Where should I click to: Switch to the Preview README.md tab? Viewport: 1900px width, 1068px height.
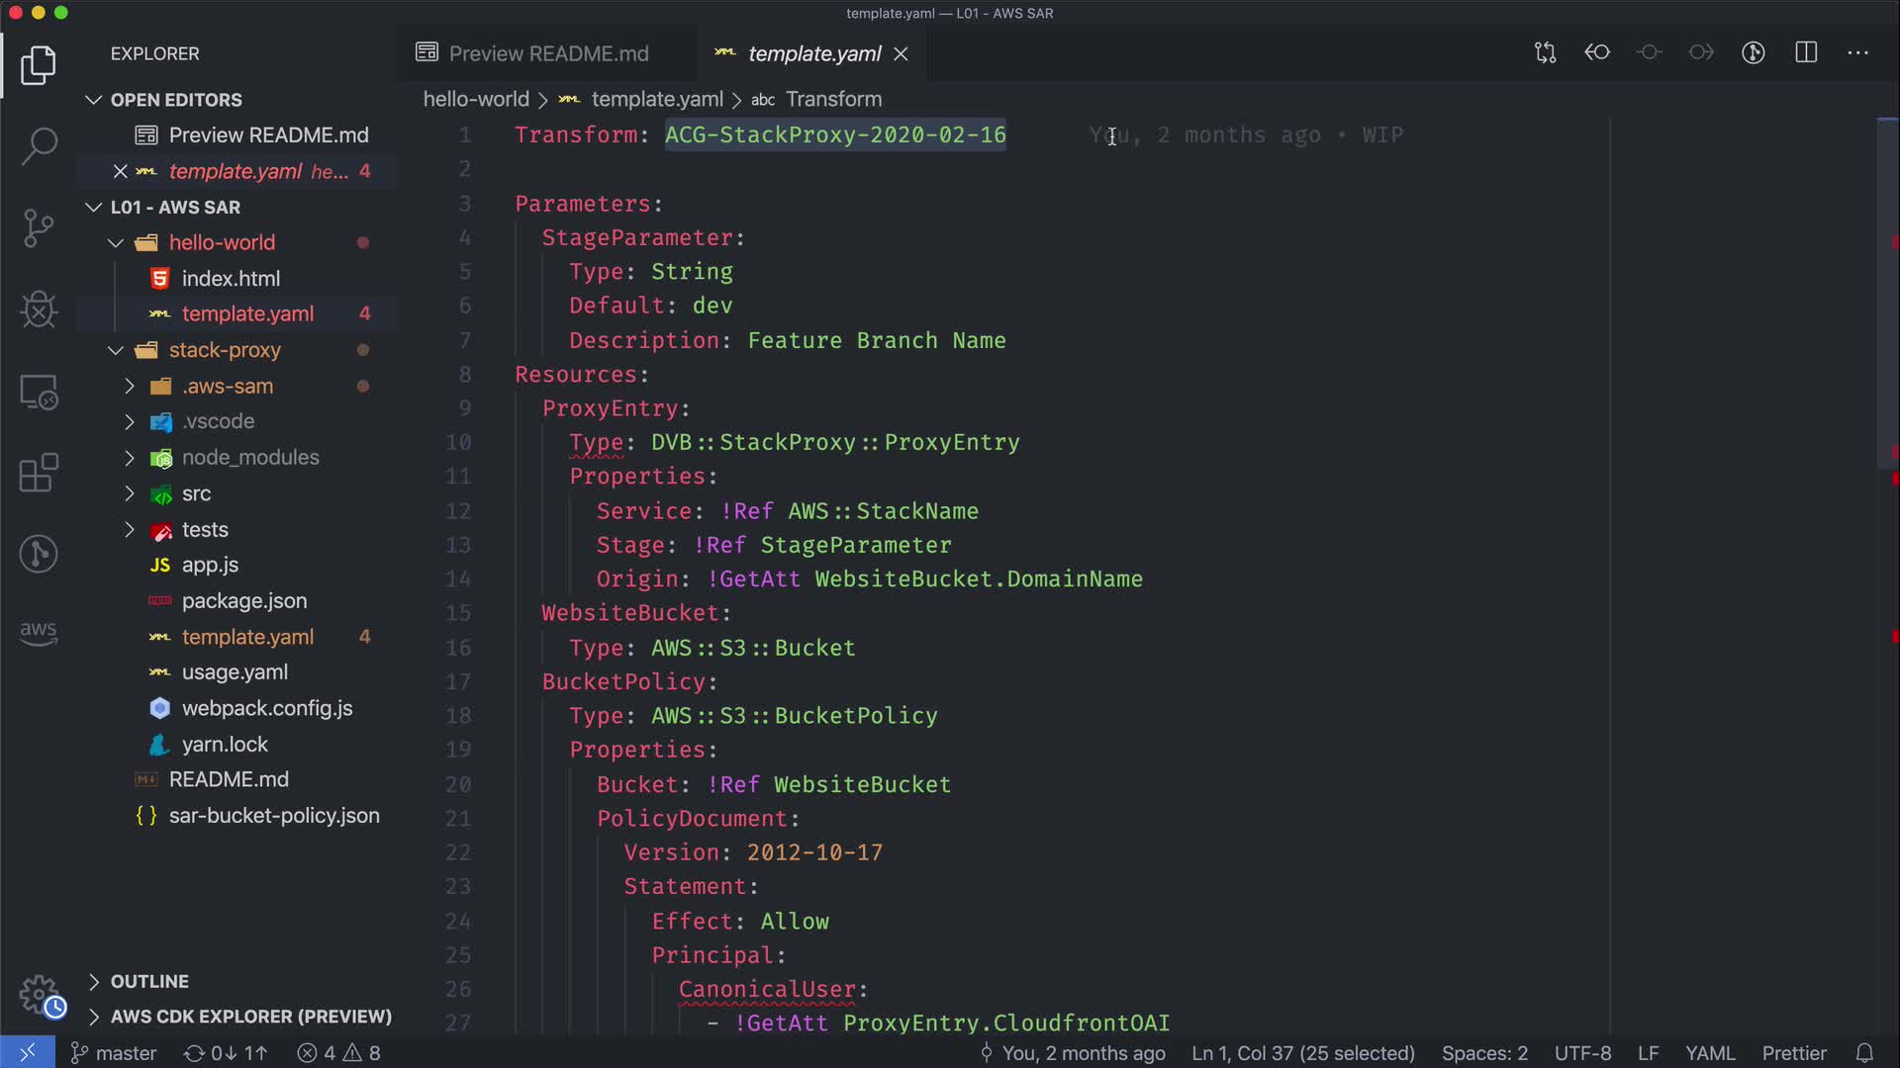click(x=547, y=53)
